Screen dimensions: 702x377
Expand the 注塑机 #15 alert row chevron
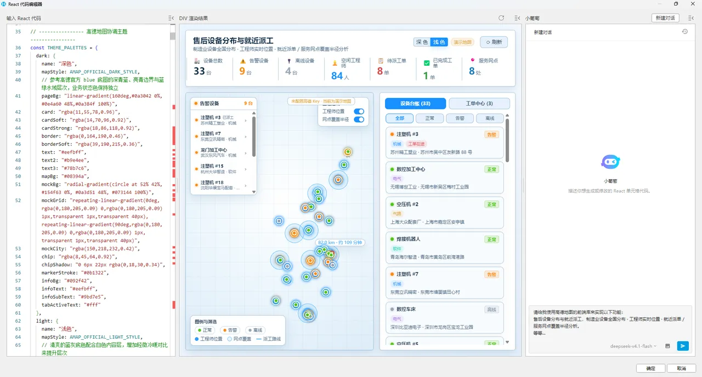point(246,169)
